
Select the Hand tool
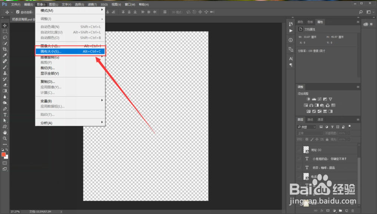tap(5, 133)
